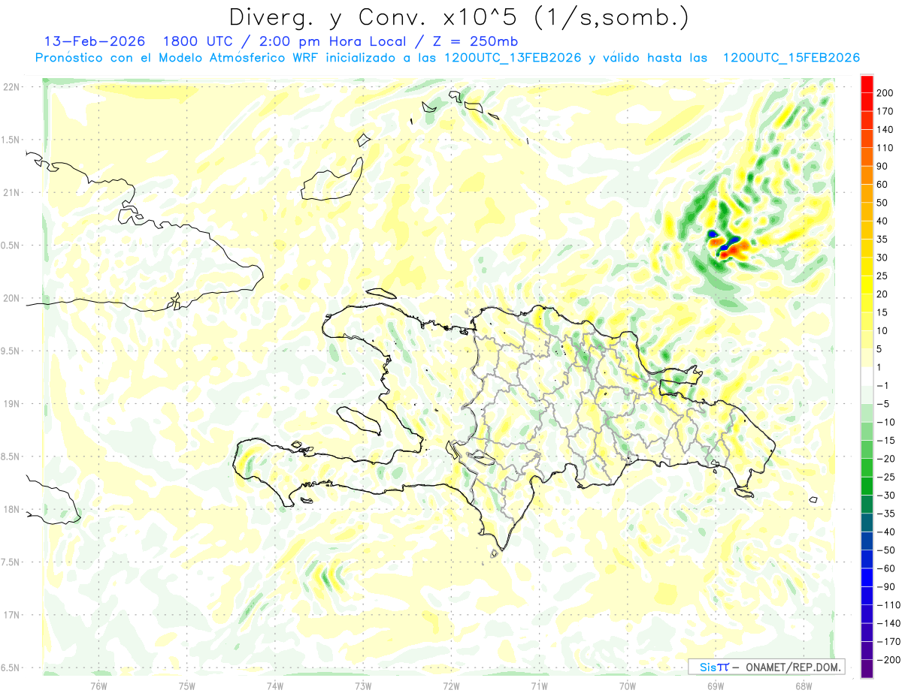Pick the blue swatch between -60 and -90
This screenshot has width=902, height=696.
click(867, 578)
